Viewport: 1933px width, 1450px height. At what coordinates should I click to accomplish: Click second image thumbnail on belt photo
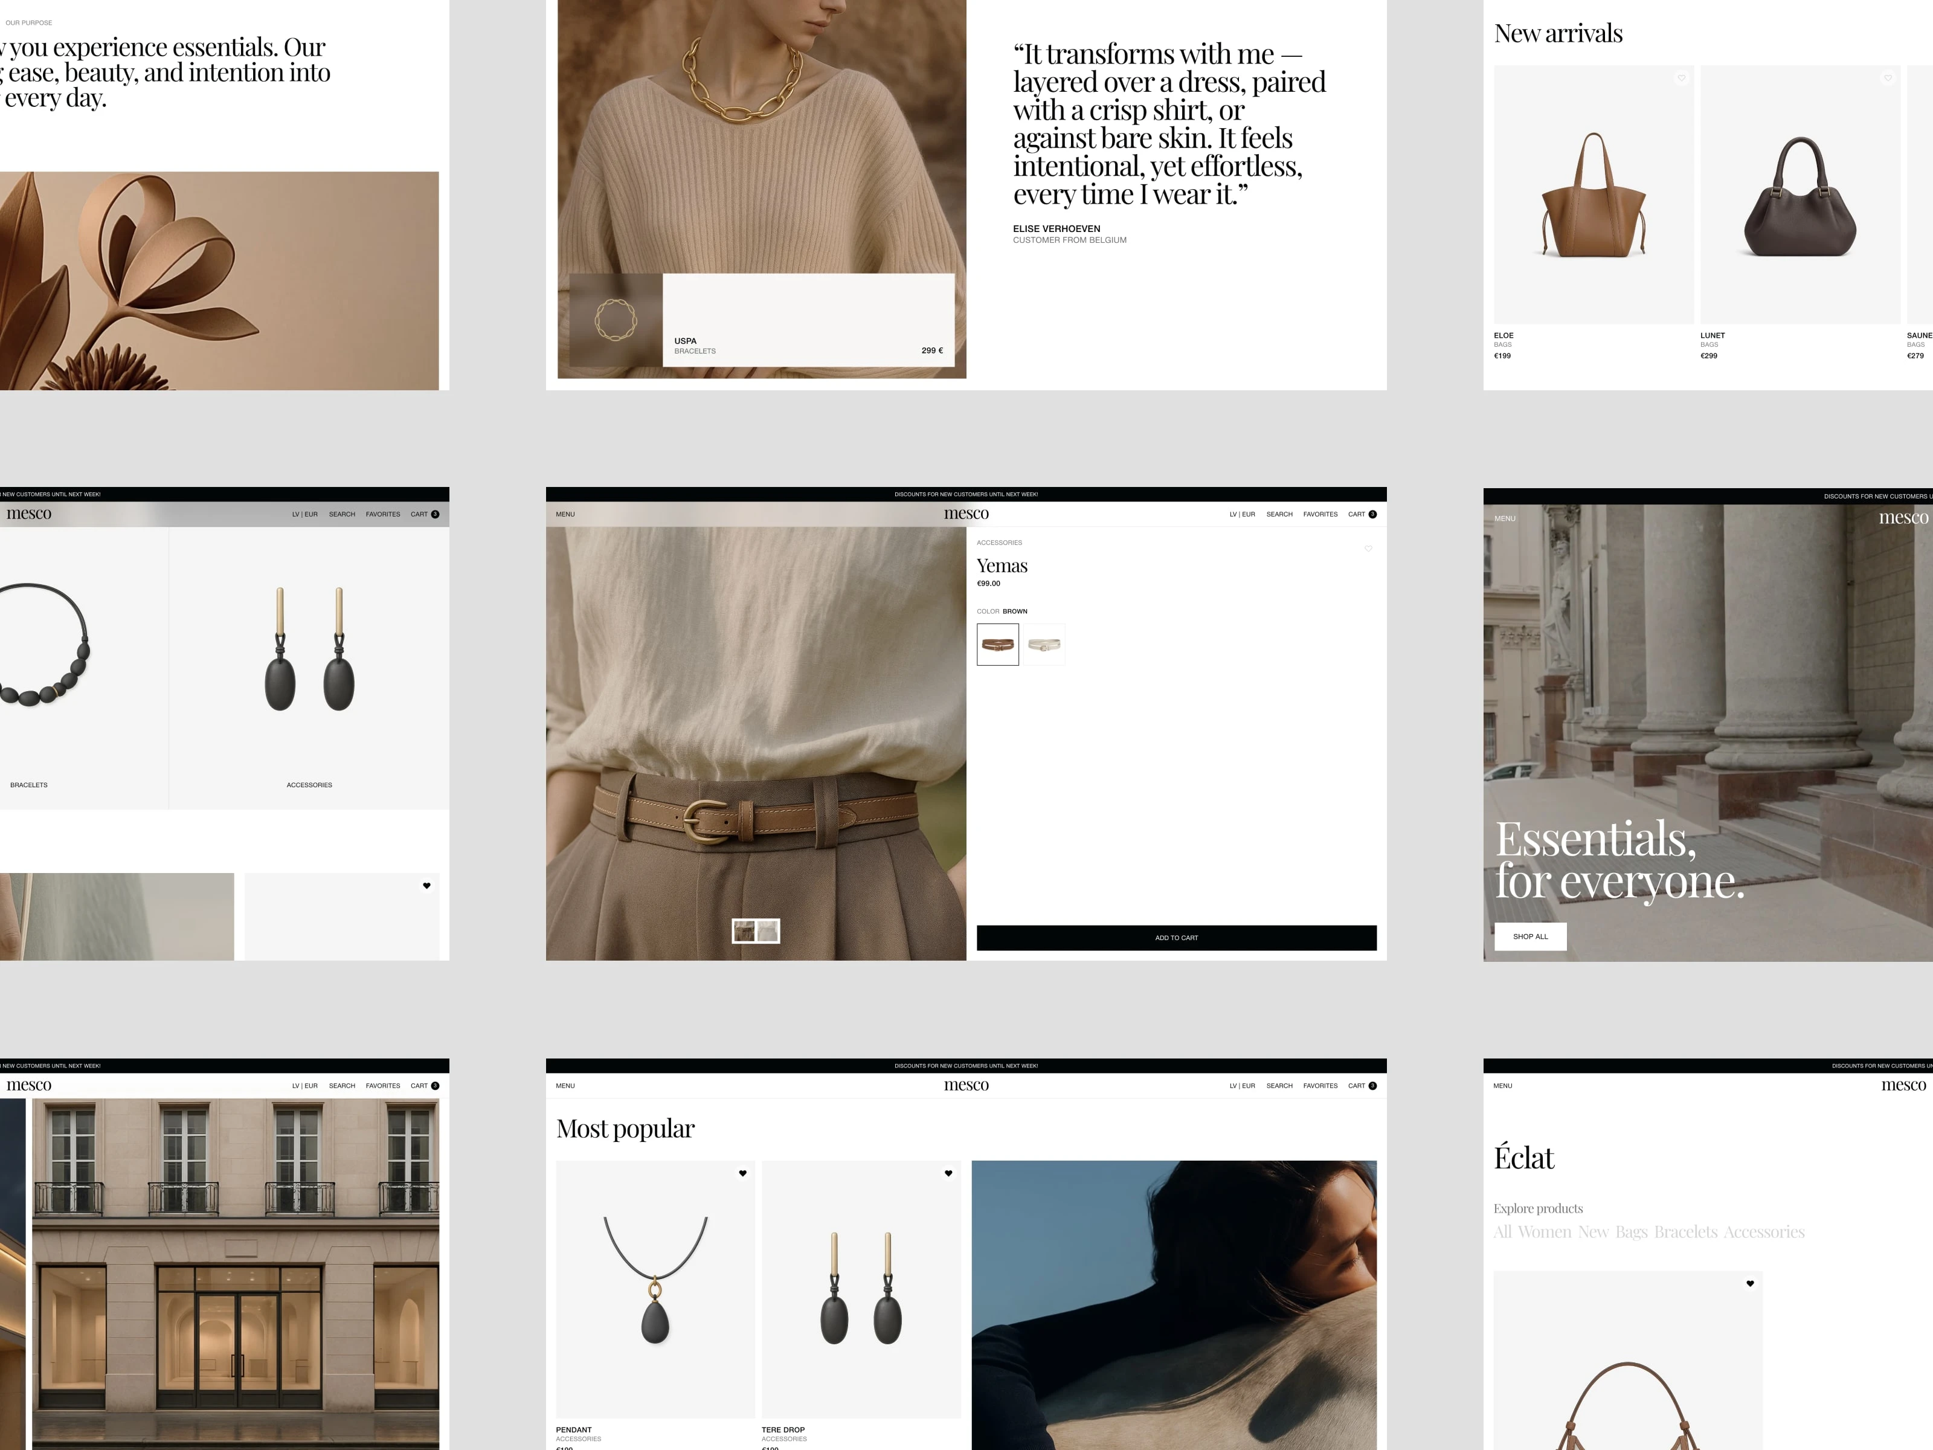pyautogui.click(x=767, y=932)
